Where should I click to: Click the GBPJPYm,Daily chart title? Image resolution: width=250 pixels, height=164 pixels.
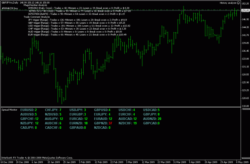[x=10, y=3]
